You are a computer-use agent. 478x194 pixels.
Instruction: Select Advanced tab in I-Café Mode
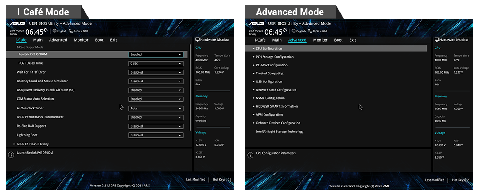58,40
